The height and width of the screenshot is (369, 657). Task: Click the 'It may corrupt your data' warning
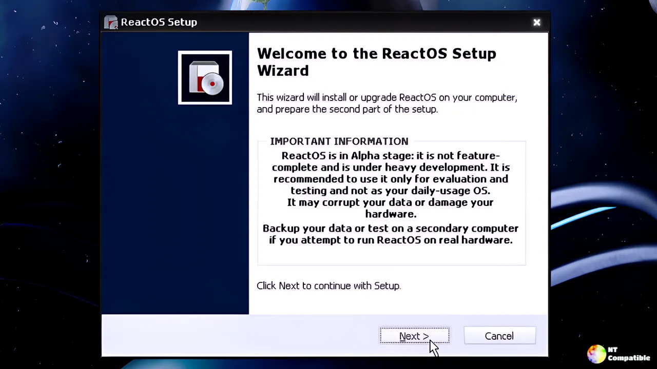pyautogui.click(x=390, y=208)
